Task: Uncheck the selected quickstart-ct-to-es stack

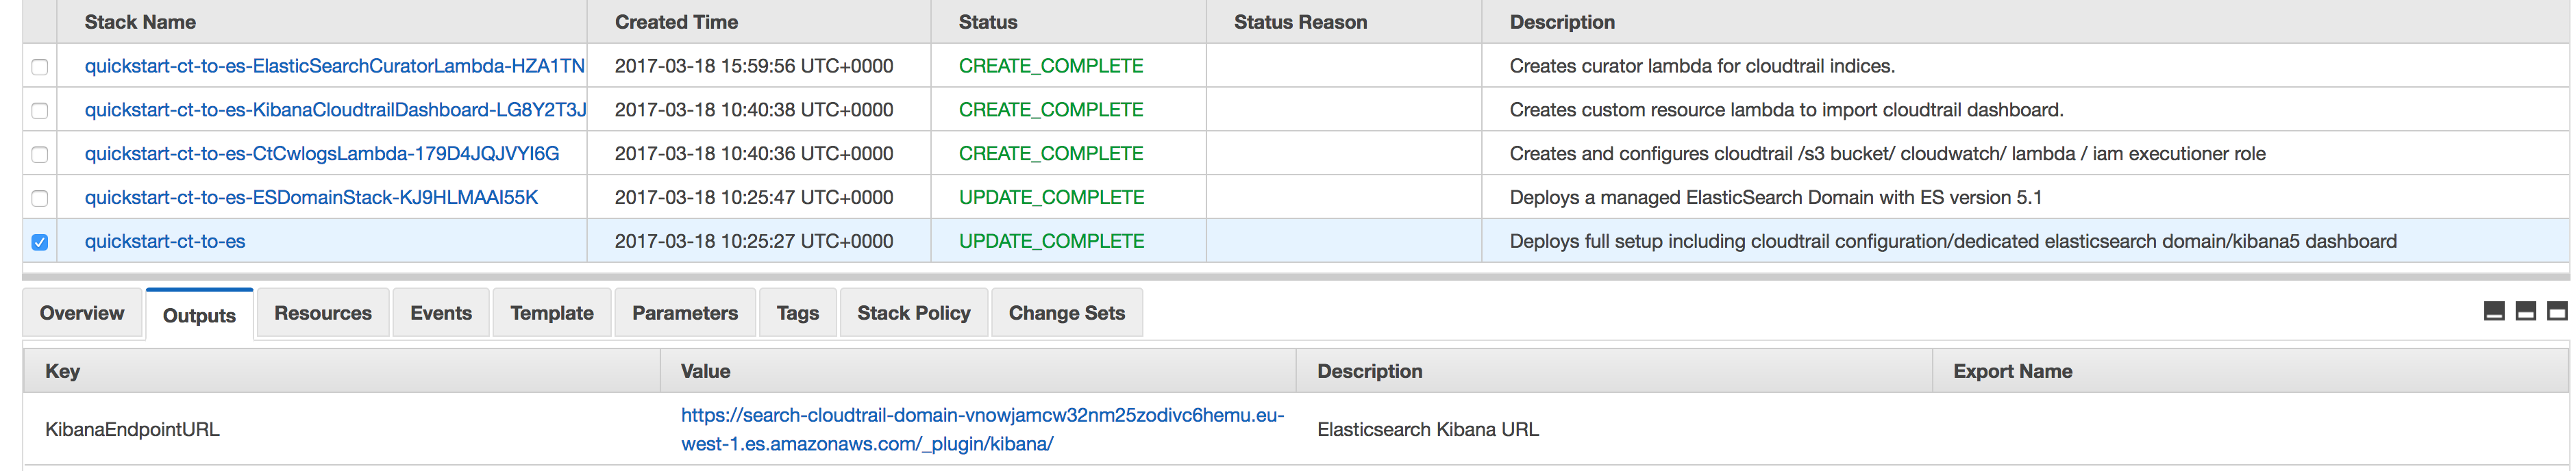Action: [x=40, y=242]
